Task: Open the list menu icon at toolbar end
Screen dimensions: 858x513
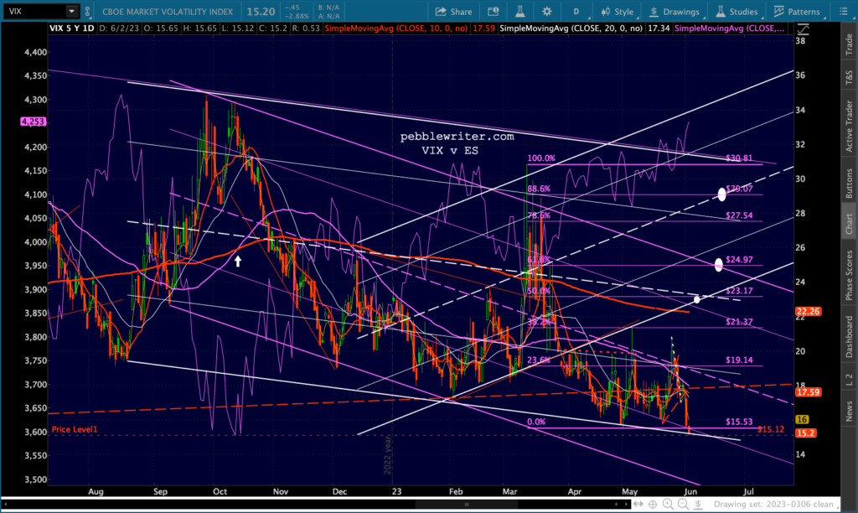Action: tap(843, 12)
